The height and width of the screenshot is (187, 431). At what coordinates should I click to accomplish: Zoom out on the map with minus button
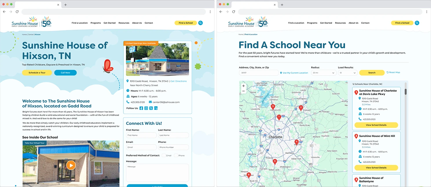click(x=243, y=91)
